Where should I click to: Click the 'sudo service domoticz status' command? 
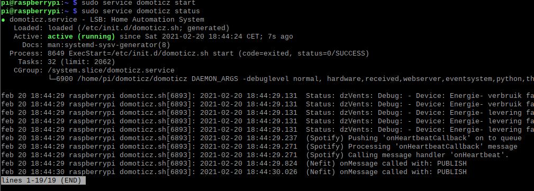141,11
